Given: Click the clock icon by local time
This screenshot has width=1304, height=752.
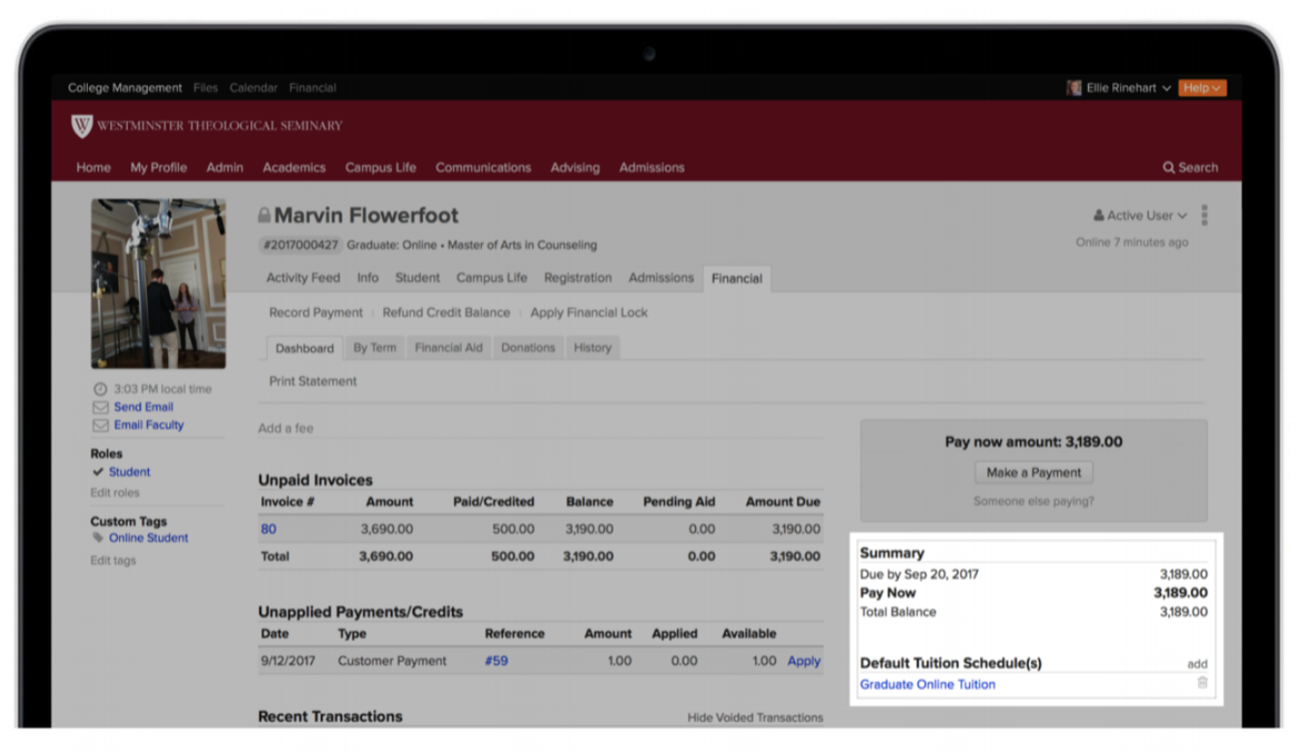Looking at the screenshot, I should pos(100,388).
